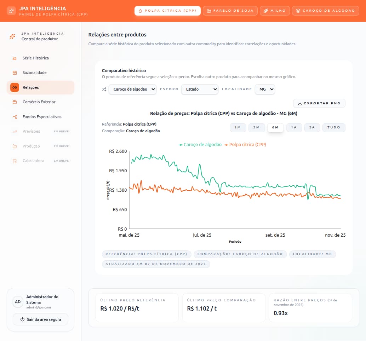Click the Localidade: MG filter chip
This screenshot has height=341, width=366.
pyautogui.click(x=313, y=254)
